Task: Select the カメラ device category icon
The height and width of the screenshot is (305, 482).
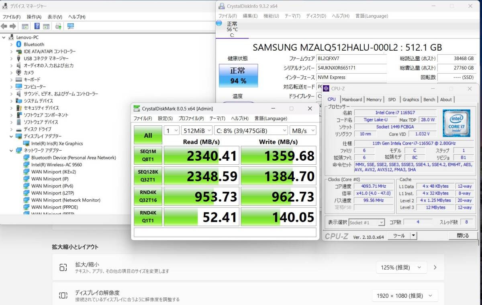Action: 19,72
